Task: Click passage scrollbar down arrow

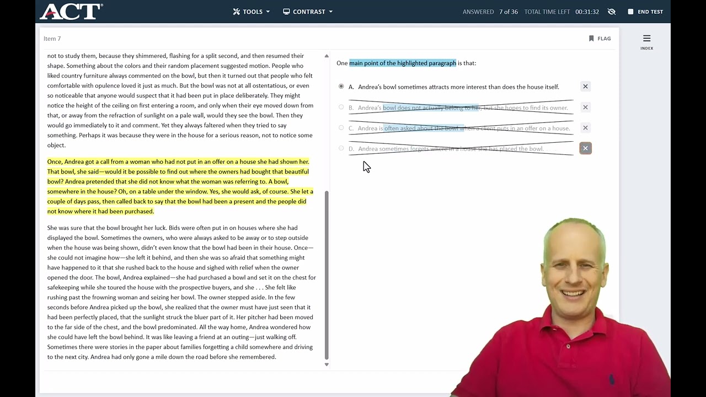Action: click(x=327, y=364)
